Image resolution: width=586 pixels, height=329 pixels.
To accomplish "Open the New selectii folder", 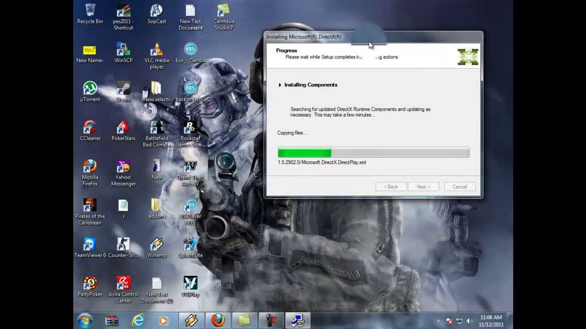I will point(157,92).
